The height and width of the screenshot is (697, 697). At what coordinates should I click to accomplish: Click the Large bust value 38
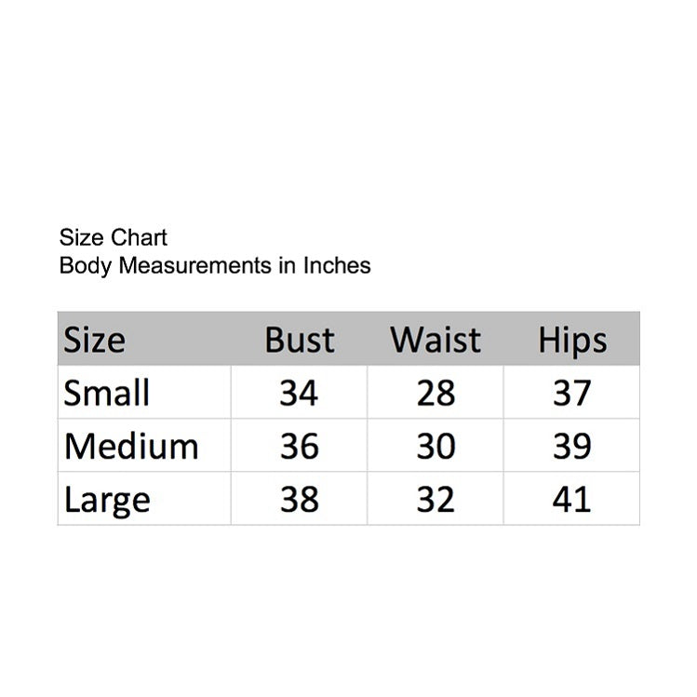coord(299,499)
